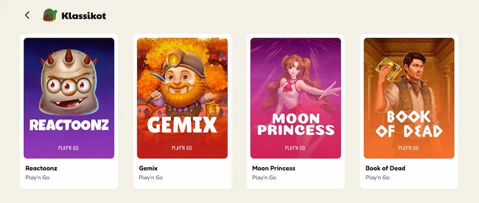Click the Moon Princess title below the card
479x203 pixels.
point(274,168)
